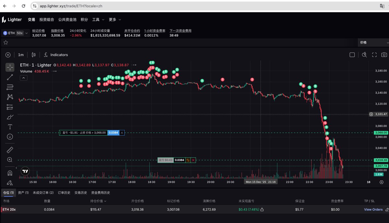Open the Indicators dialog
The width and height of the screenshot is (389, 223).
pyautogui.click(x=55, y=55)
